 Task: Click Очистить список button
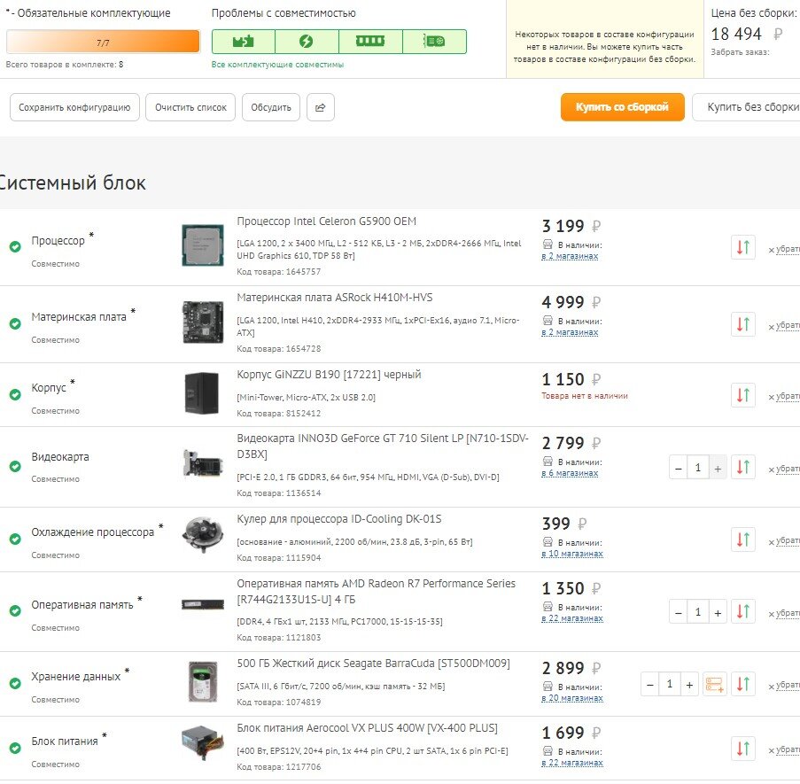pos(190,107)
